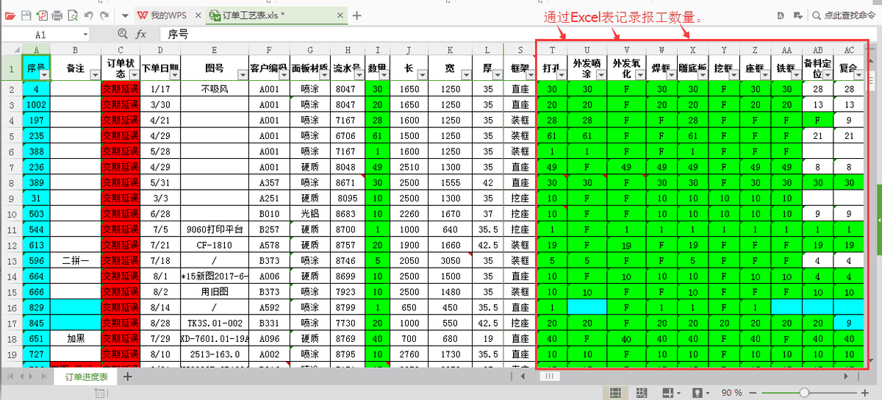Click the horizontal scrollbar thumb
Screen dimensions: 882x400
pyautogui.click(x=551, y=376)
